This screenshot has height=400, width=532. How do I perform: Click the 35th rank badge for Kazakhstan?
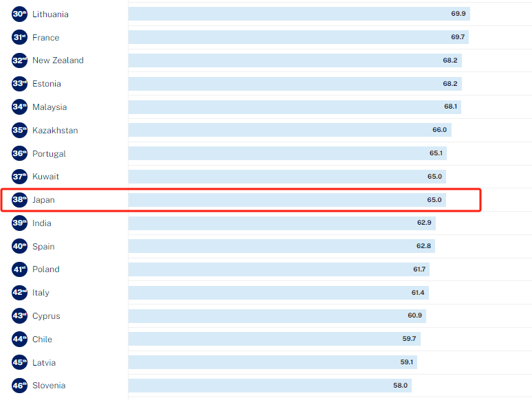(19, 131)
